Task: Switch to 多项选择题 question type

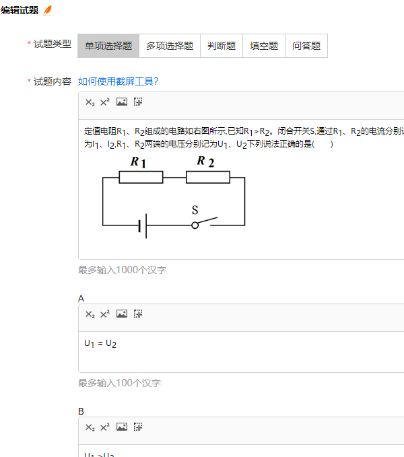Action: click(170, 46)
